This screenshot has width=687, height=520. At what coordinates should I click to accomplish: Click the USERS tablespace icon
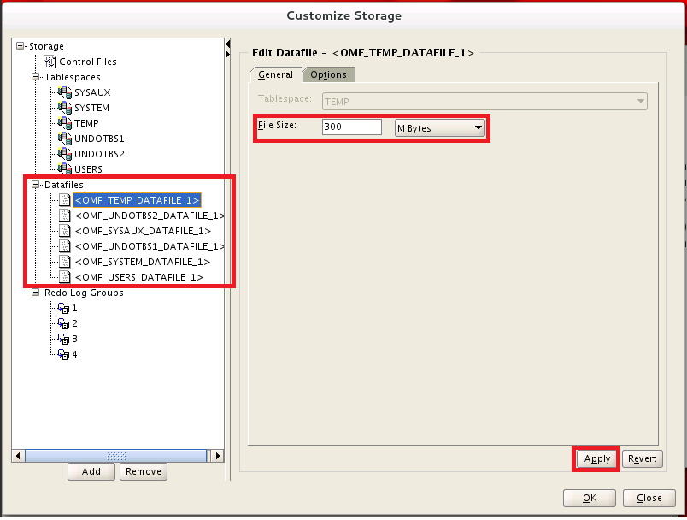click(65, 168)
